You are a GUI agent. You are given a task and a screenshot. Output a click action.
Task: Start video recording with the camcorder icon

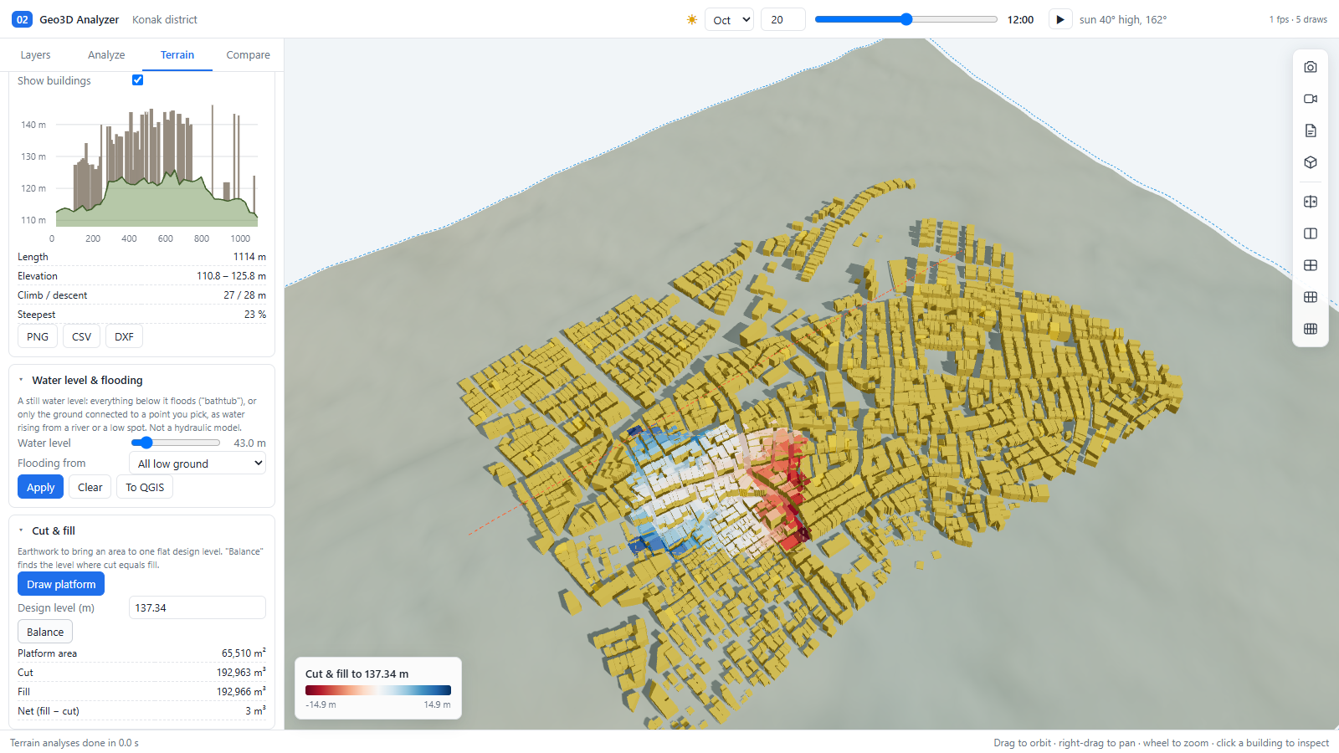1311,99
